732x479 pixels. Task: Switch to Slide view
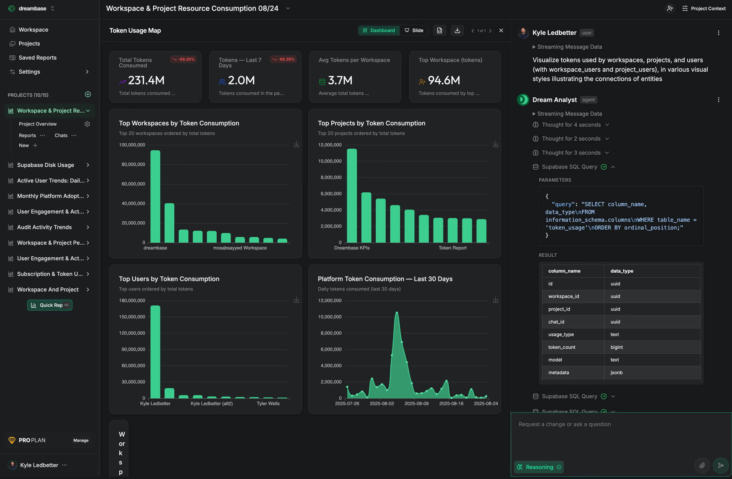(x=414, y=31)
